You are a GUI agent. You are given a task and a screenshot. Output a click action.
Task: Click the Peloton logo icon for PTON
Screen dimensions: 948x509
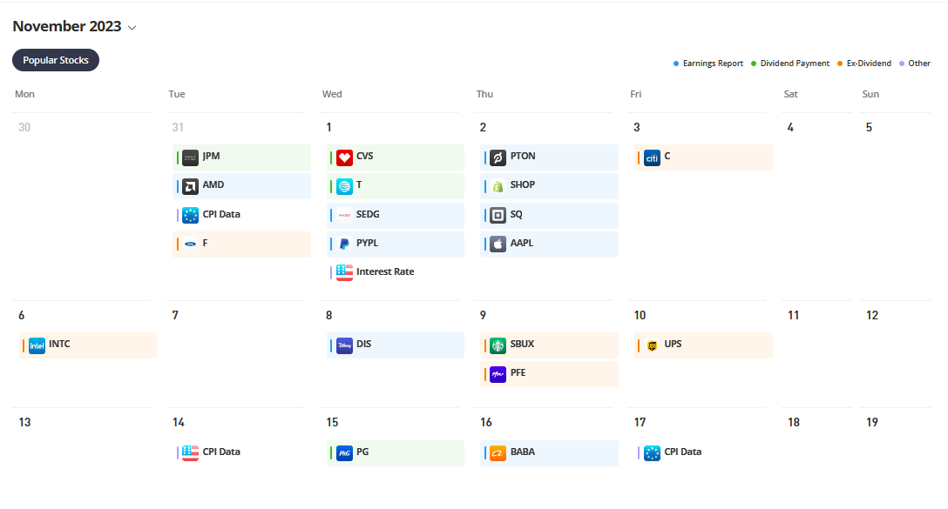tap(498, 157)
